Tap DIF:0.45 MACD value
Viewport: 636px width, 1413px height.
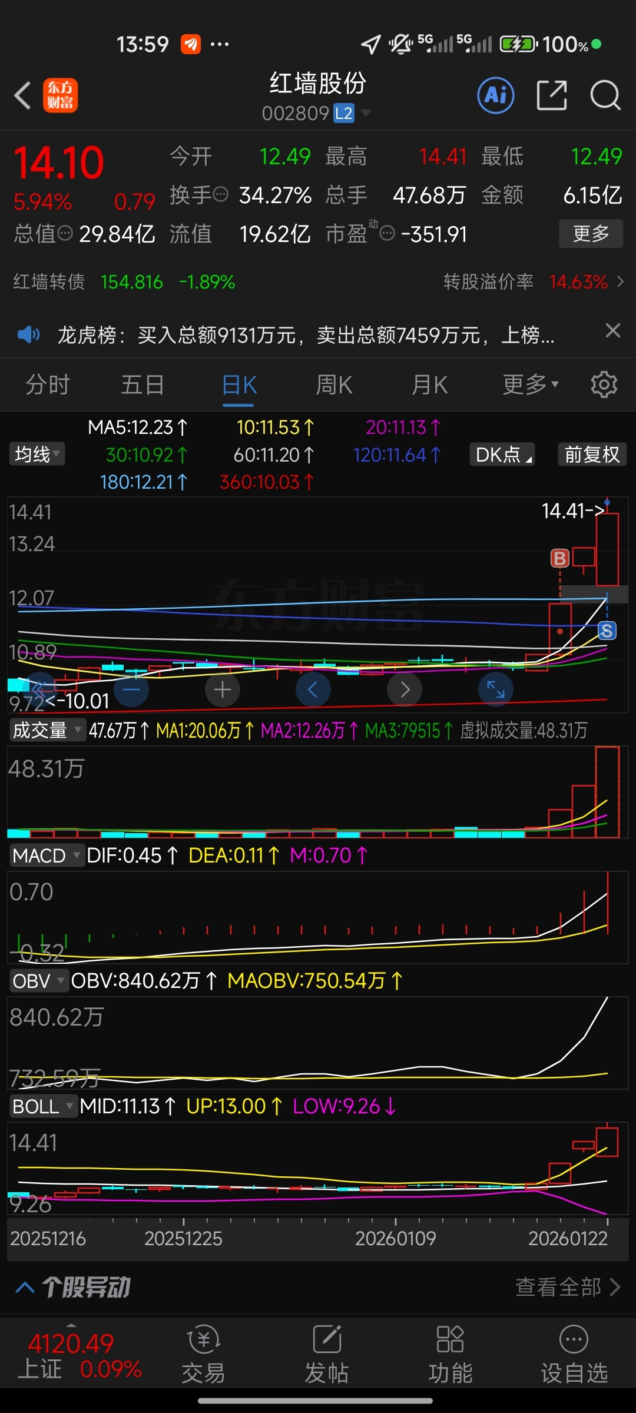pos(132,855)
